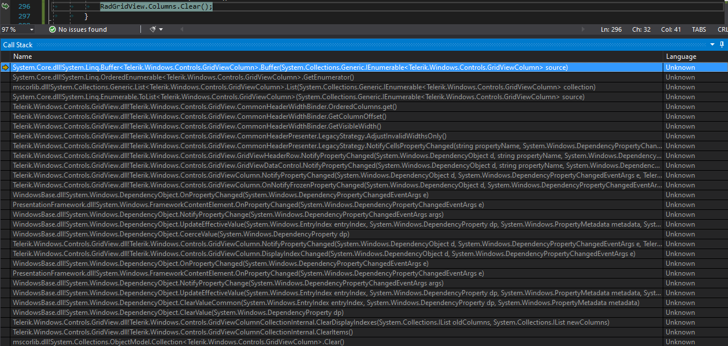Open the code cleanup profile dropdown arrow
Viewport: 728px width, 346px height.
(161, 29)
